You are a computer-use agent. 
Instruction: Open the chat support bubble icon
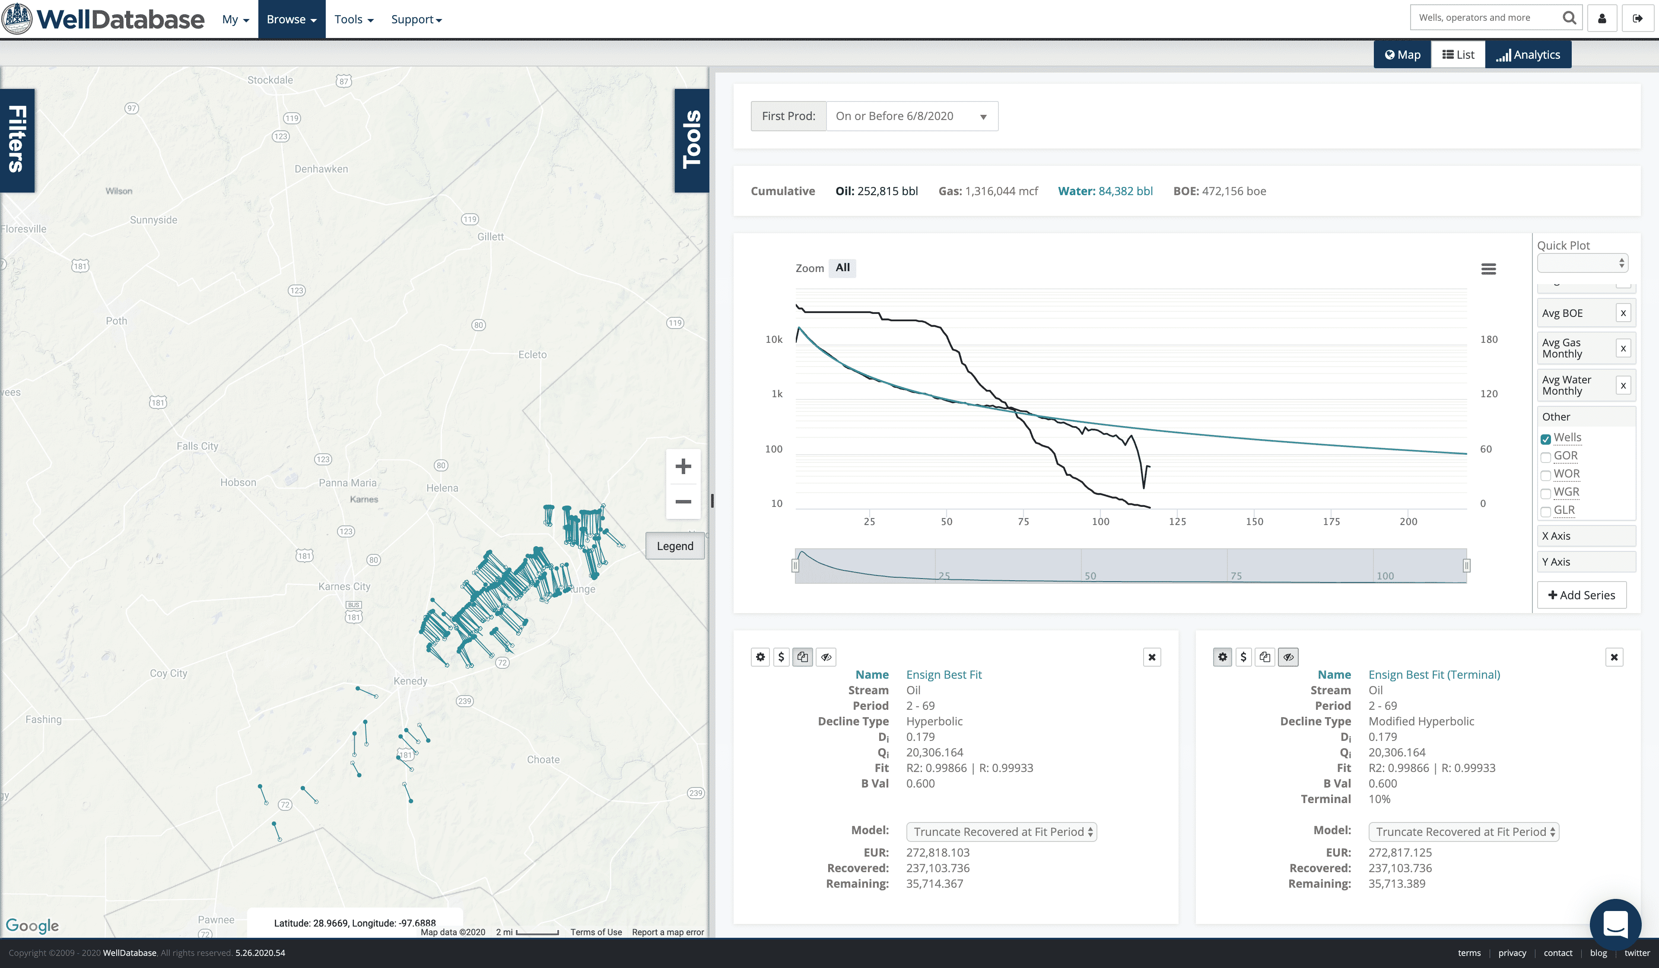pyautogui.click(x=1615, y=924)
